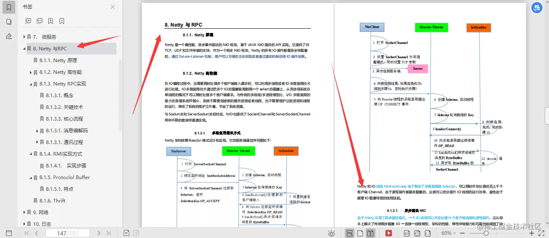Image resolution: width=549 pixels, height=238 pixels.
Task: Toggle eye-protection reading mode
Action: coord(331,233)
